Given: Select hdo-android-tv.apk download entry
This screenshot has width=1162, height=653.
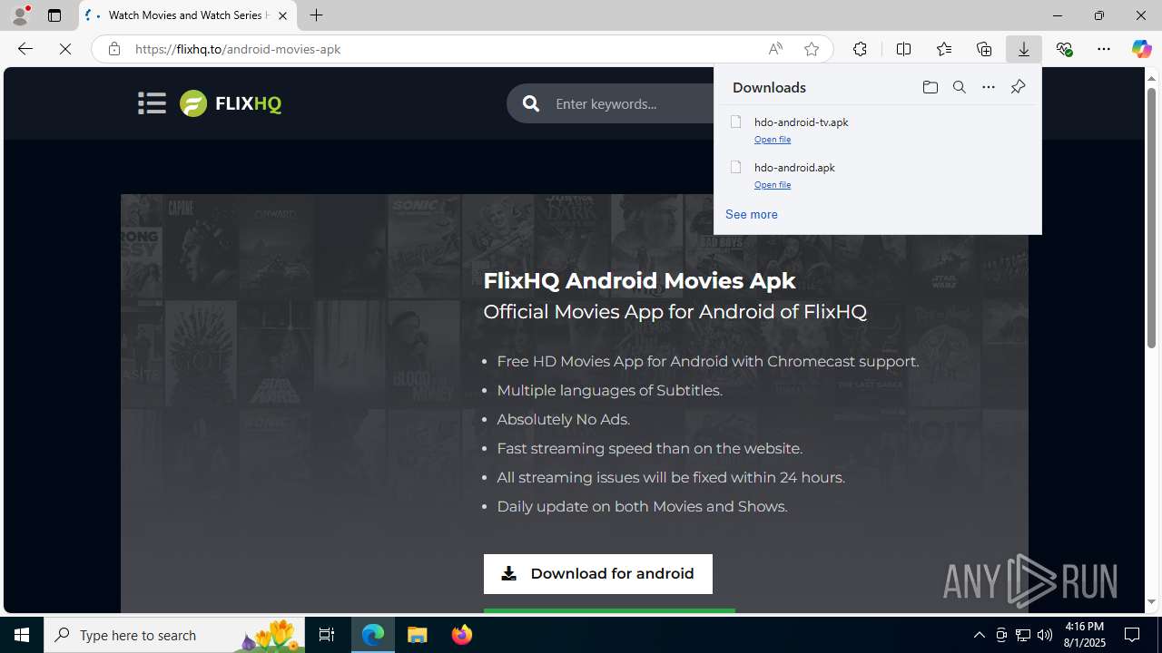Looking at the screenshot, I should 878,129.
